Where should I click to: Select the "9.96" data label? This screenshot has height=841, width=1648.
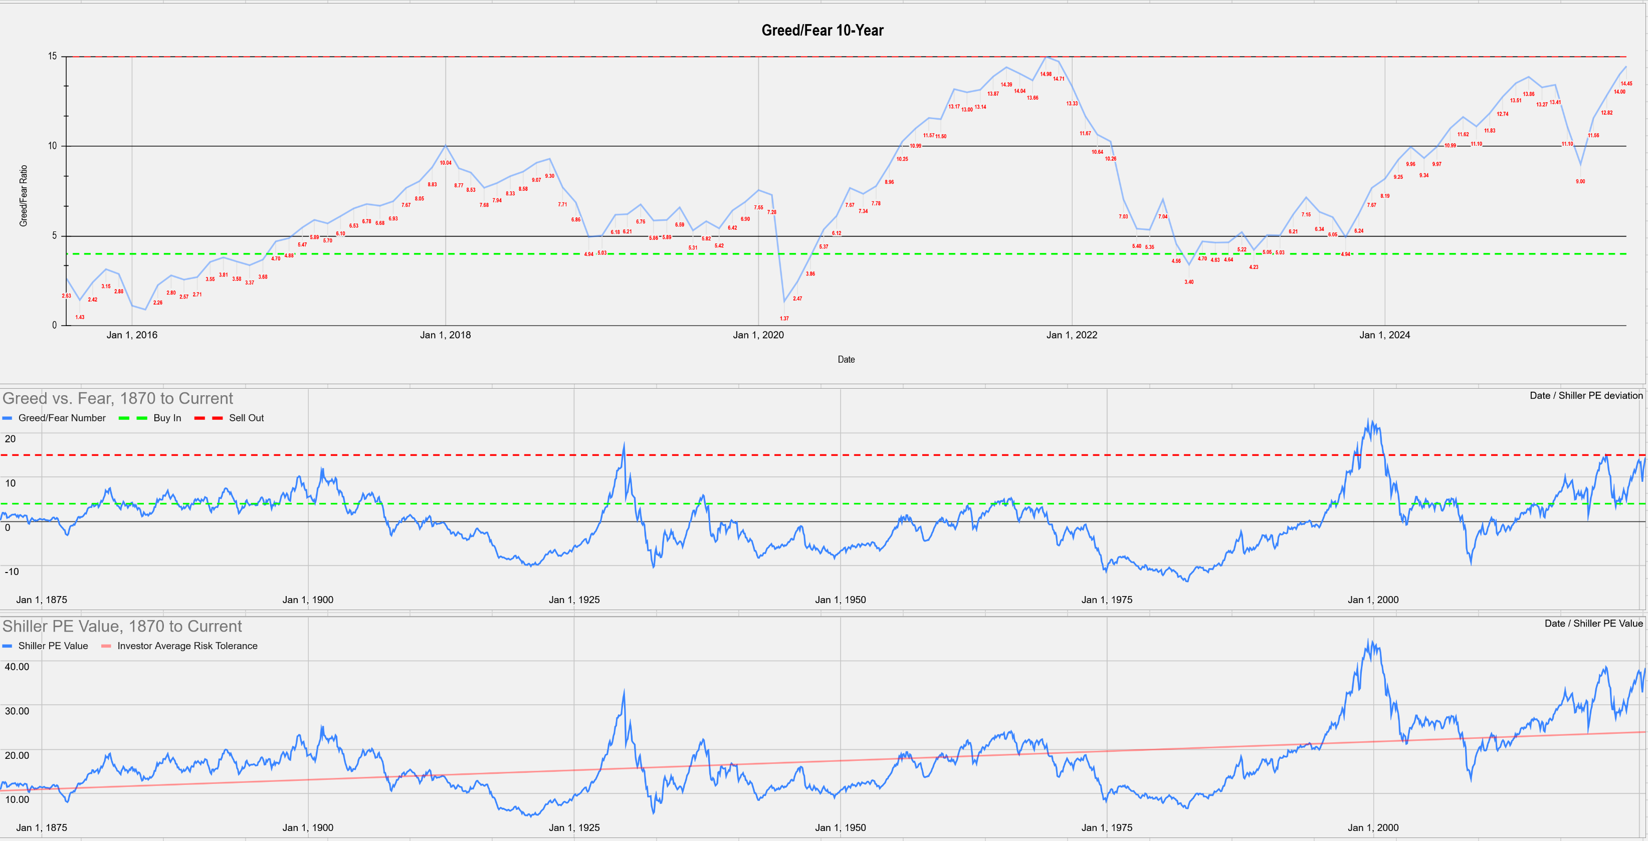(1410, 164)
